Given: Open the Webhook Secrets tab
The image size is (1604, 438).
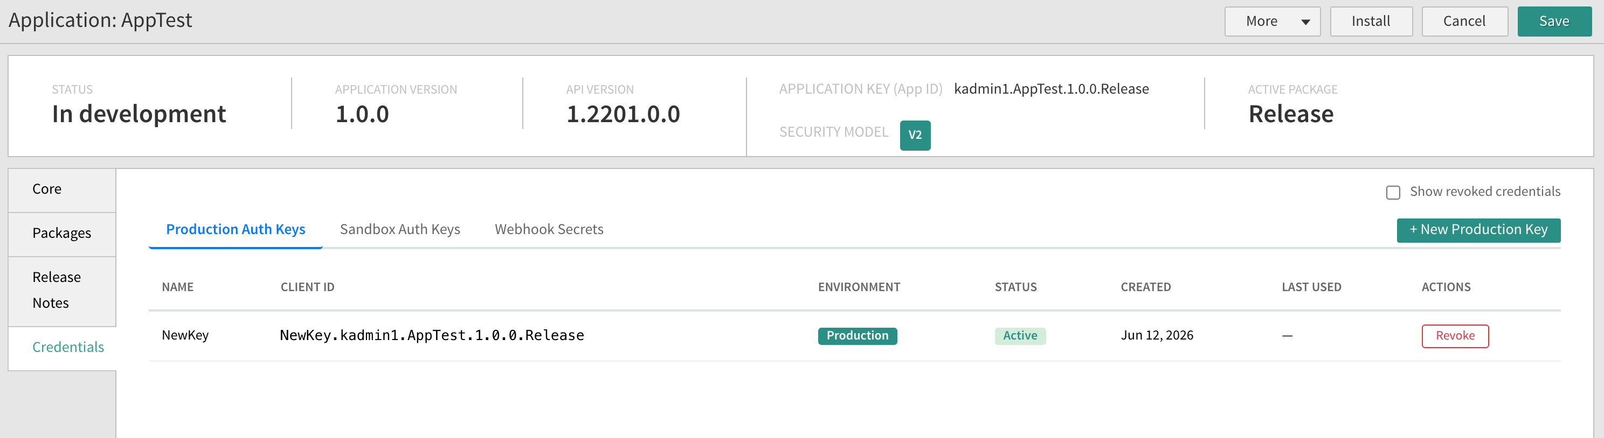Looking at the screenshot, I should pyautogui.click(x=549, y=229).
